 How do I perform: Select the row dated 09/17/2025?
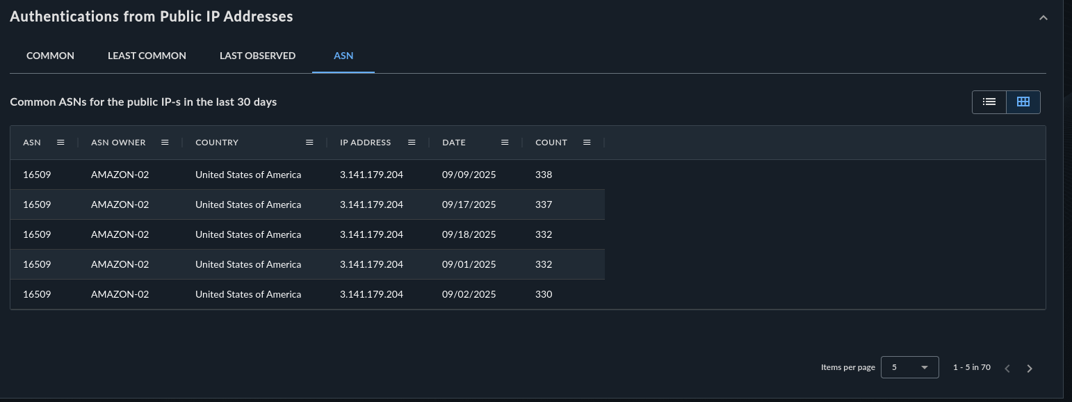coord(469,204)
